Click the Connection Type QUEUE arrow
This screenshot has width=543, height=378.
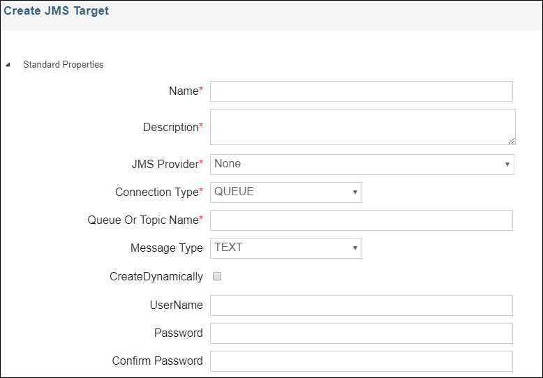click(x=355, y=192)
